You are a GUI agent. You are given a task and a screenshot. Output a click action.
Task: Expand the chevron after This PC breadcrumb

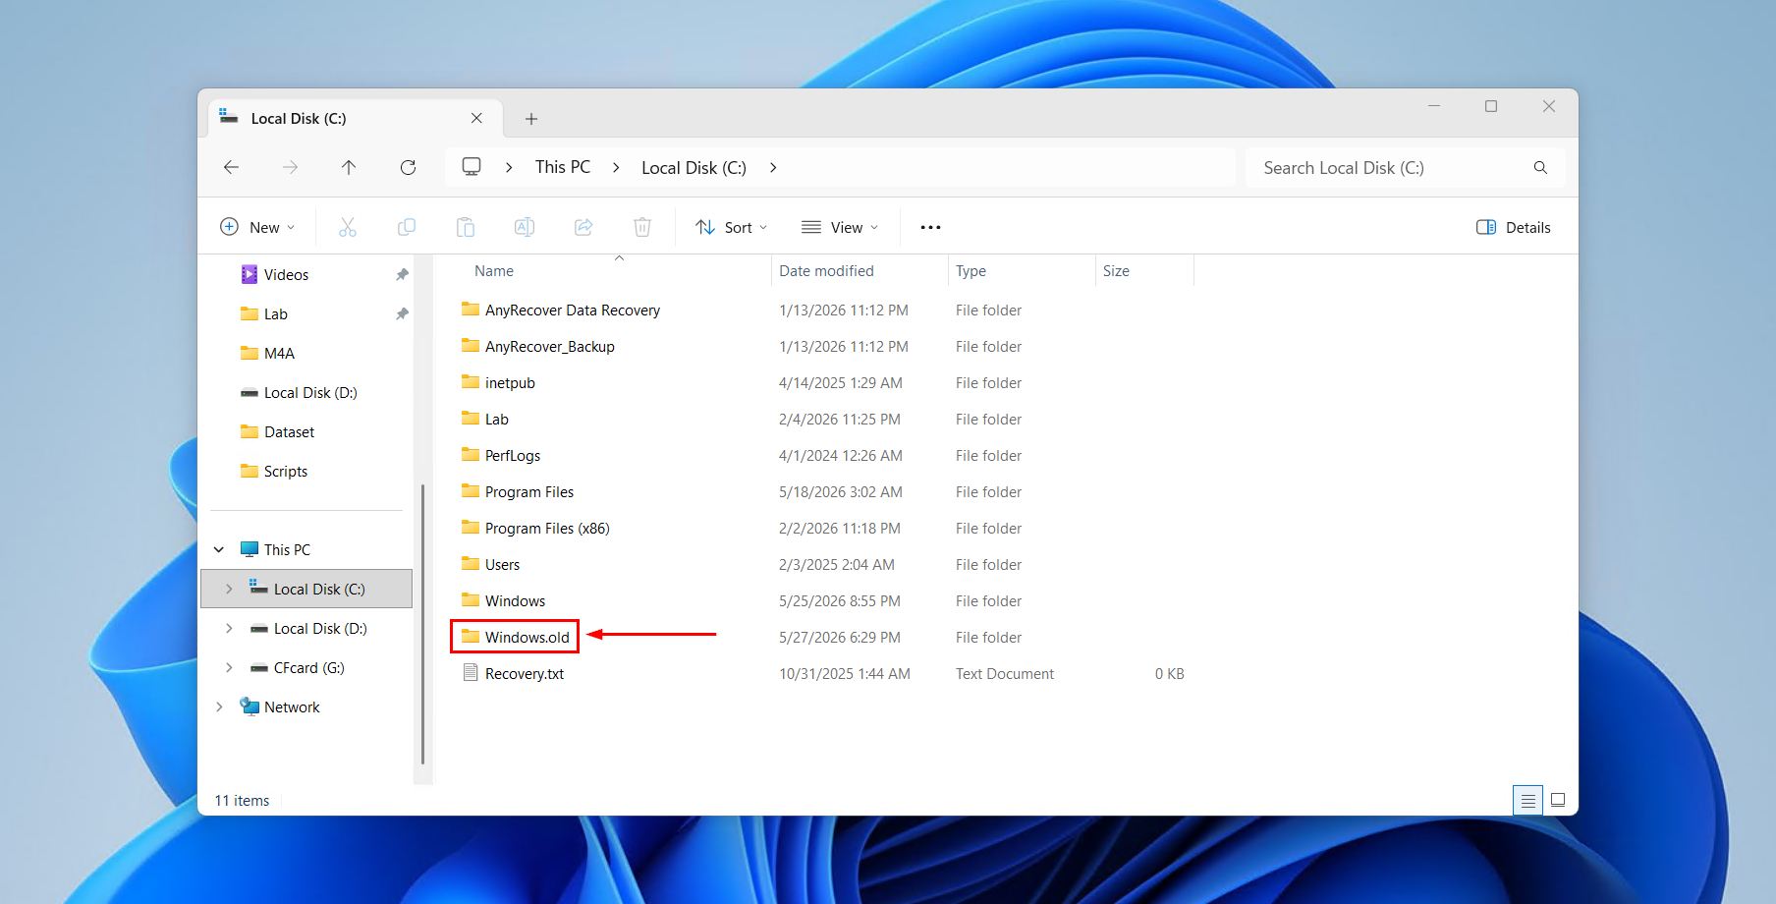616,168
